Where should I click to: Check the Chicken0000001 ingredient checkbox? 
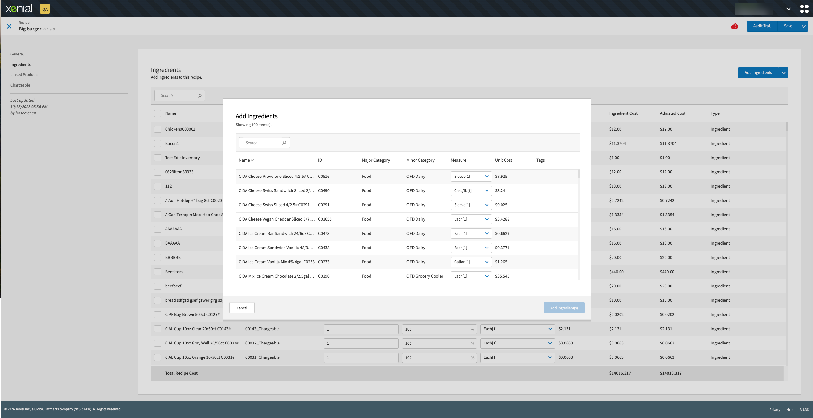tap(158, 129)
